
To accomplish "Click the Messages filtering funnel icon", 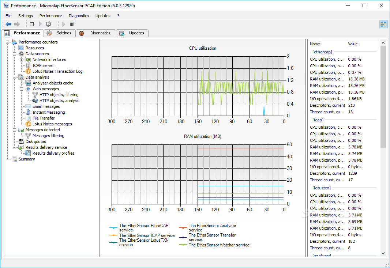I will pos(29,136).
